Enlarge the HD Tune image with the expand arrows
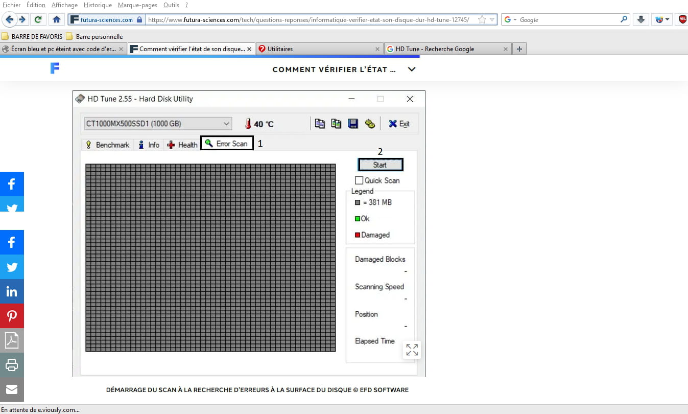 412,350
